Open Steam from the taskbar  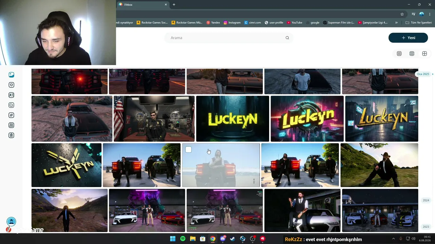coord(232,239)
